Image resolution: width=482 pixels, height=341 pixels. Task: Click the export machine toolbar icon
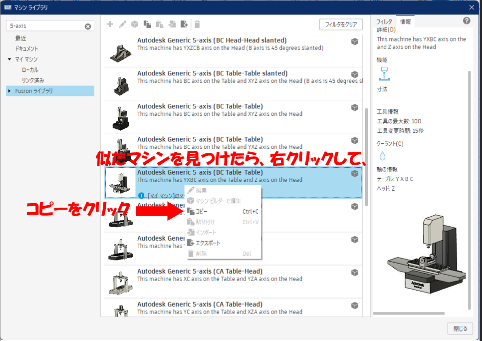click(x=184, y=23)
